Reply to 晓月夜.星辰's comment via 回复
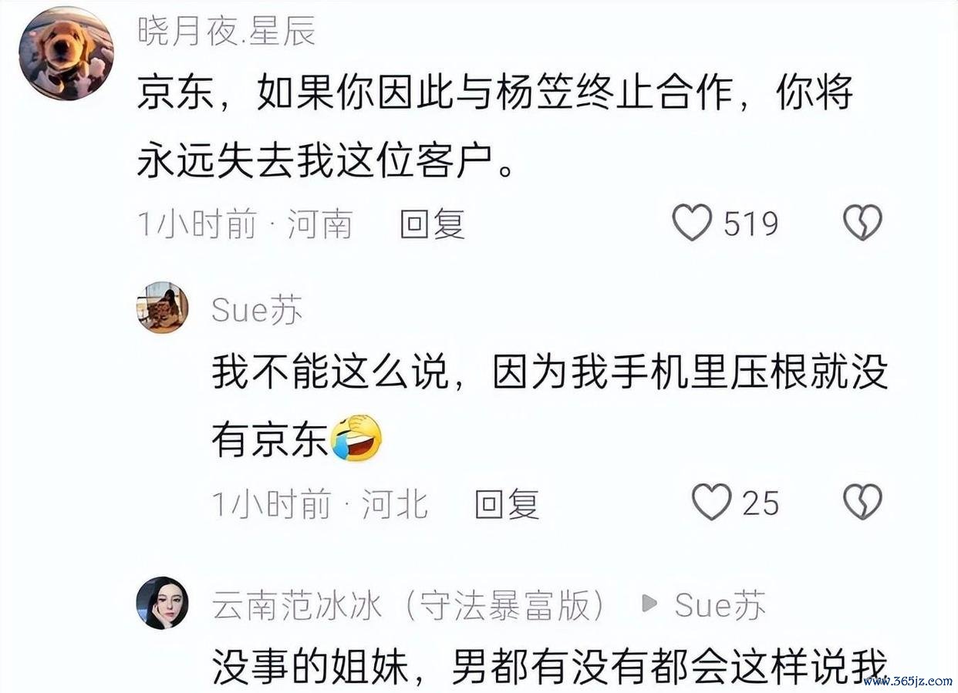This screenshot has height=693, width=958. pyautogui.click(x=432, y=224)
